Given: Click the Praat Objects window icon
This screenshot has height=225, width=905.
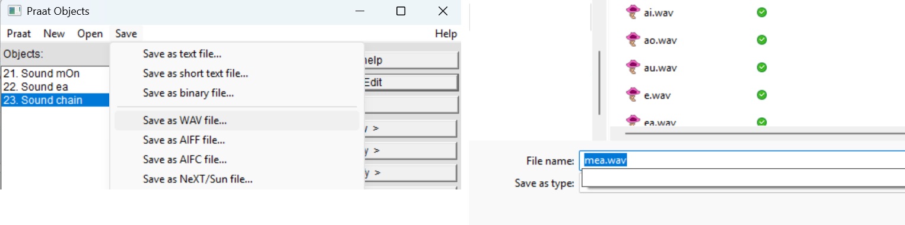Looking at the screenshot, I should coord(14,11).
